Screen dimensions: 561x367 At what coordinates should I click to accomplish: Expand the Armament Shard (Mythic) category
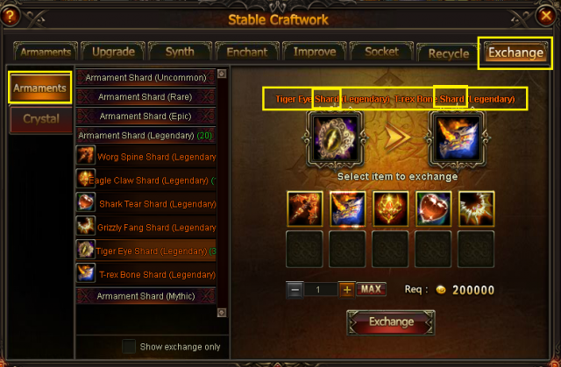(x=146, y=296)
